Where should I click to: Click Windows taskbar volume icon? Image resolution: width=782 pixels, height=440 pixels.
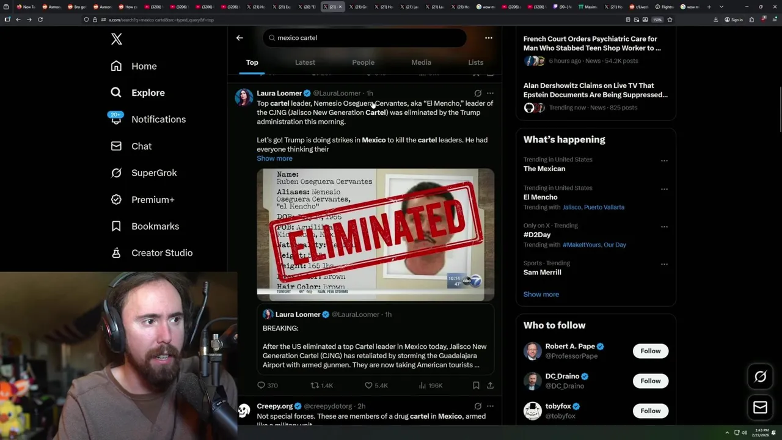(744, 433)
